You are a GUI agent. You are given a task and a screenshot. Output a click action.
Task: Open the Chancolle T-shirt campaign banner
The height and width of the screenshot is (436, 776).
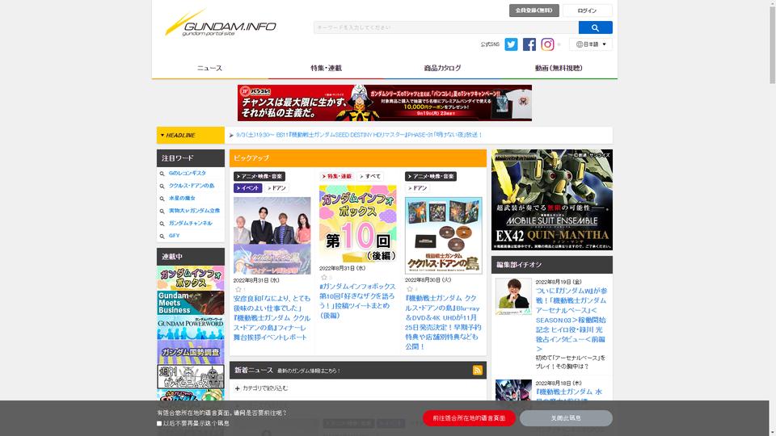[385, 103]
